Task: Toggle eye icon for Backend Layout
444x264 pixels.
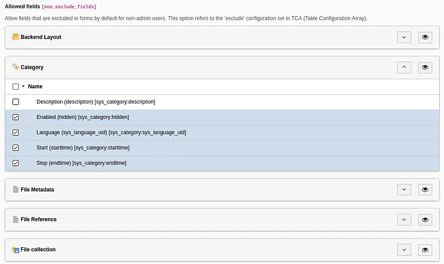Action: (425, 37)
